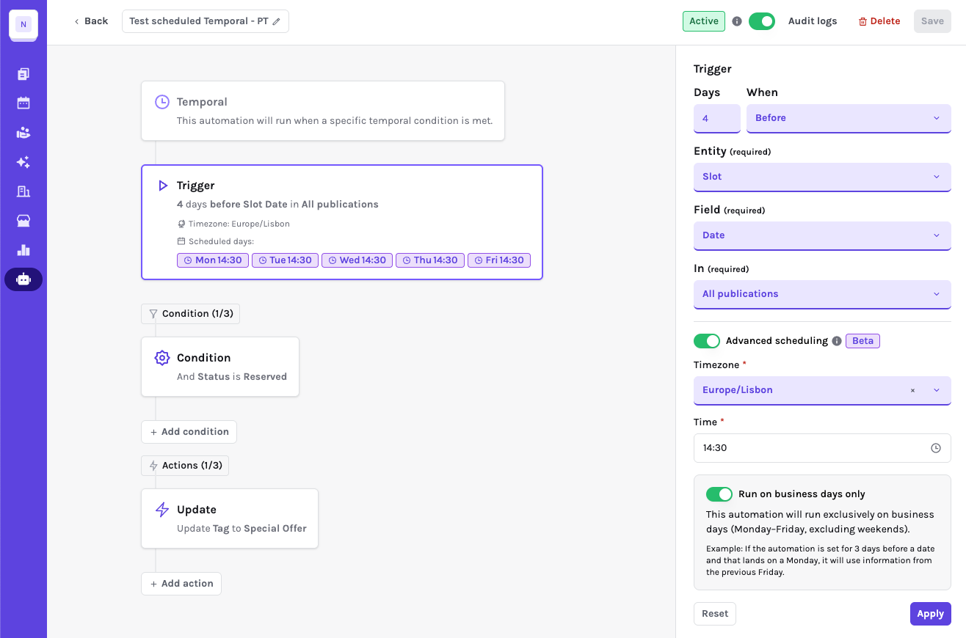Image resolution: width=966 pixels, height=638 pixels.
Task: Expand the Timezone dropdown chevron
Action: coord(937,390)
